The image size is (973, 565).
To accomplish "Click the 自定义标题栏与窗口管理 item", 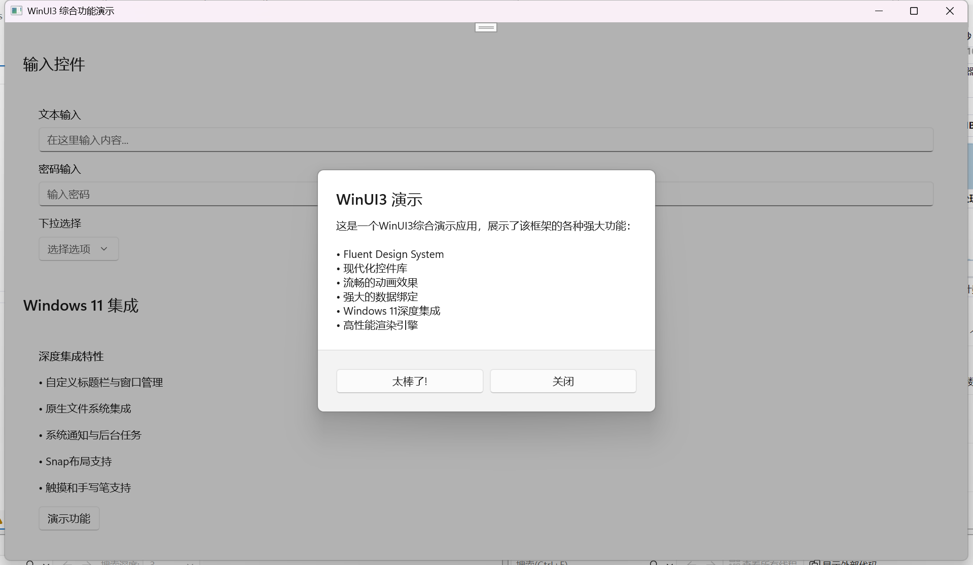I will [x=101, y=383].
